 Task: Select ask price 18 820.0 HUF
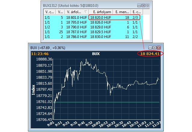coord(101,18)
